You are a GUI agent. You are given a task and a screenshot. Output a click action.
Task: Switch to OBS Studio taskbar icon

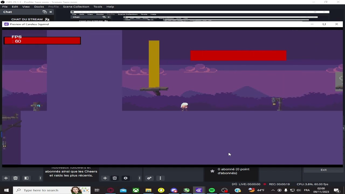tap(225, 190)
